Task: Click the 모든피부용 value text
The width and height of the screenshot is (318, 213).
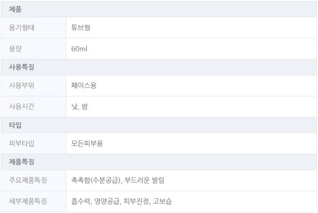Action: (x=87, y=143)
